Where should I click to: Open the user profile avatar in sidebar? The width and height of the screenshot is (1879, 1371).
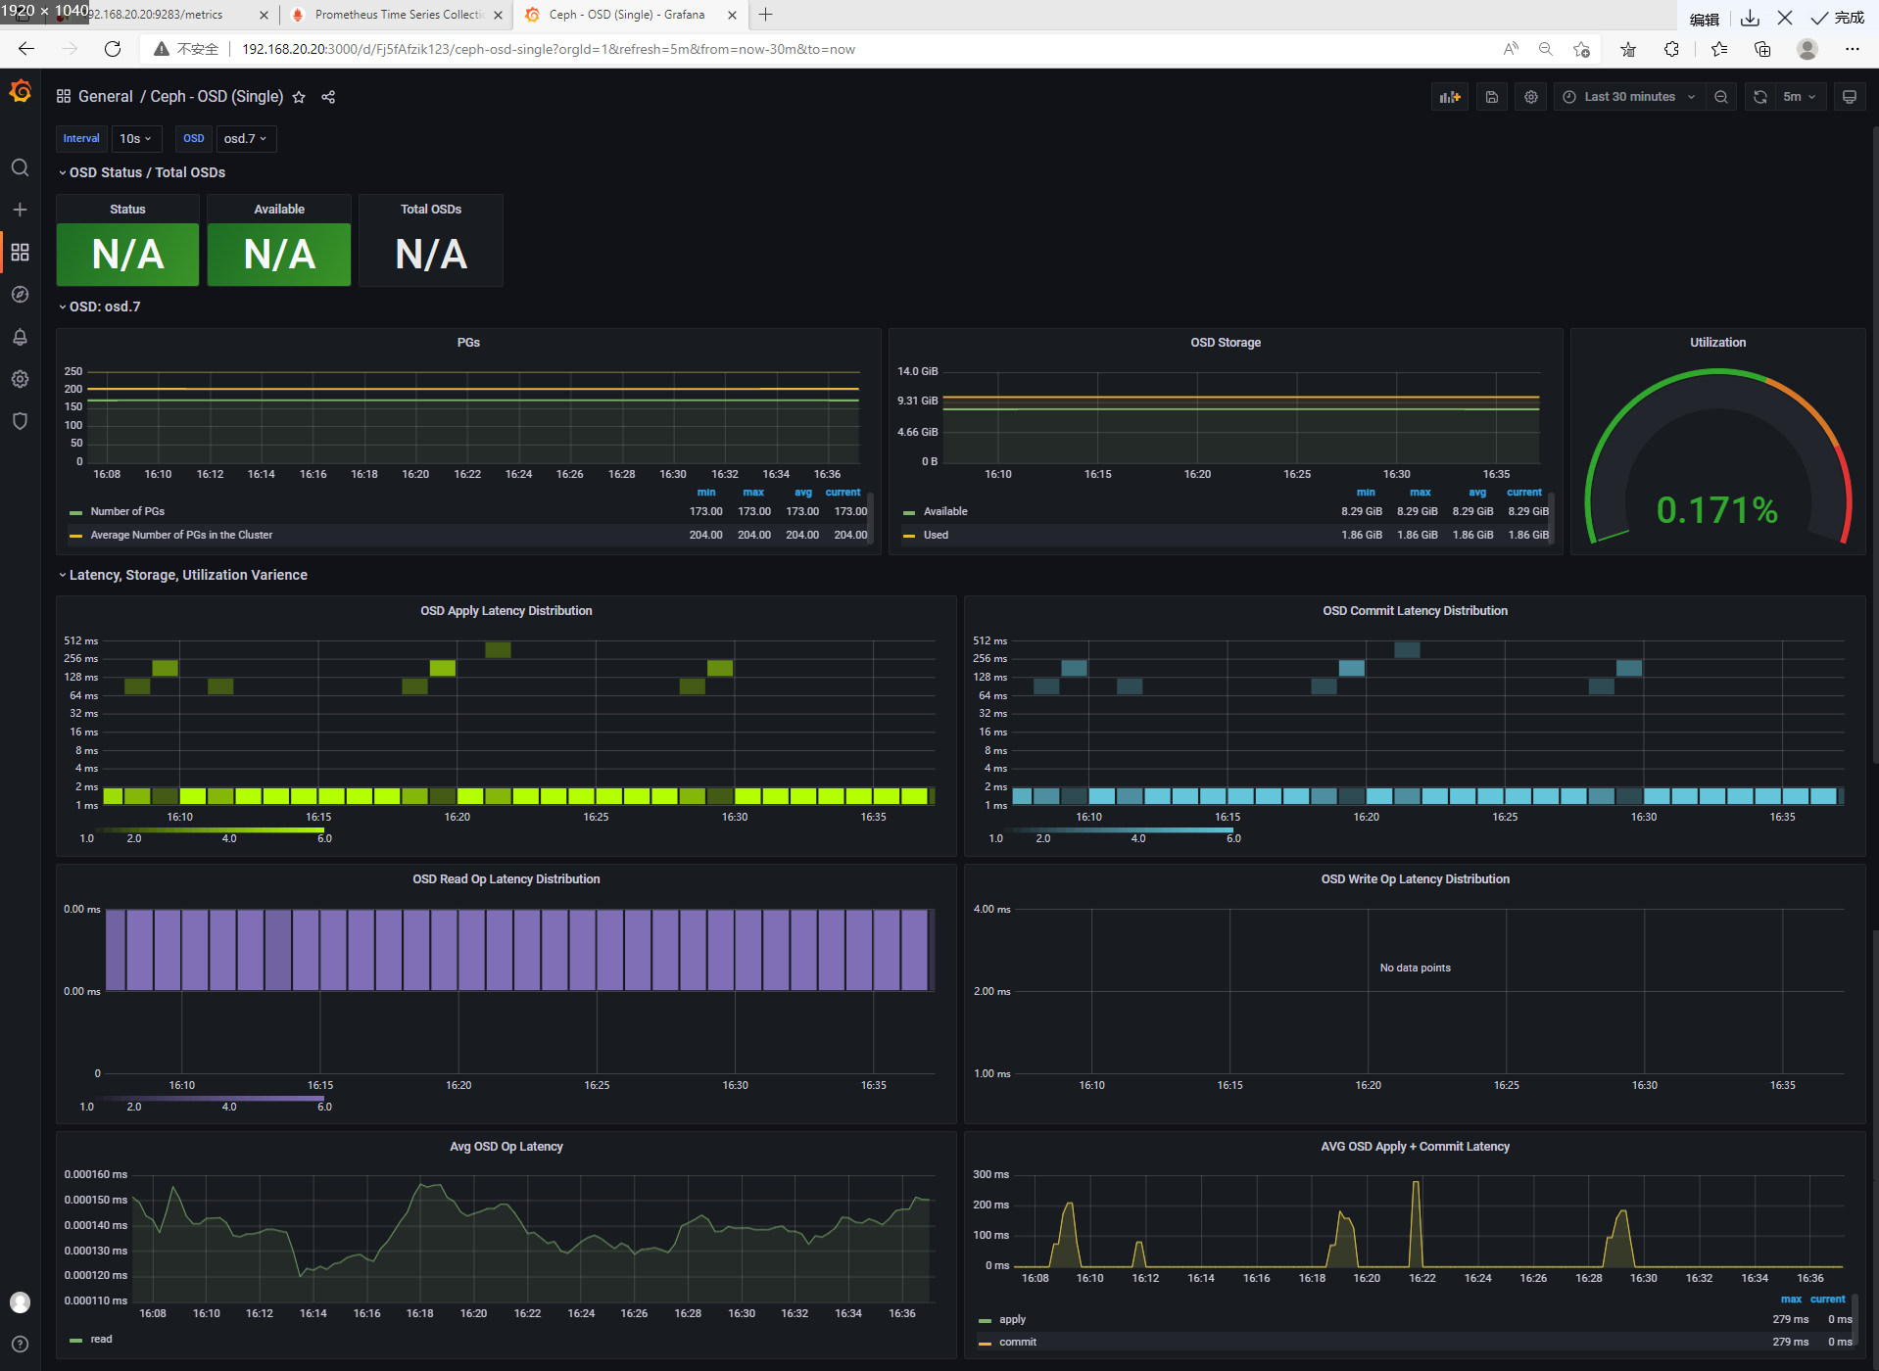pyautogui.click(x=20, y=1302)
